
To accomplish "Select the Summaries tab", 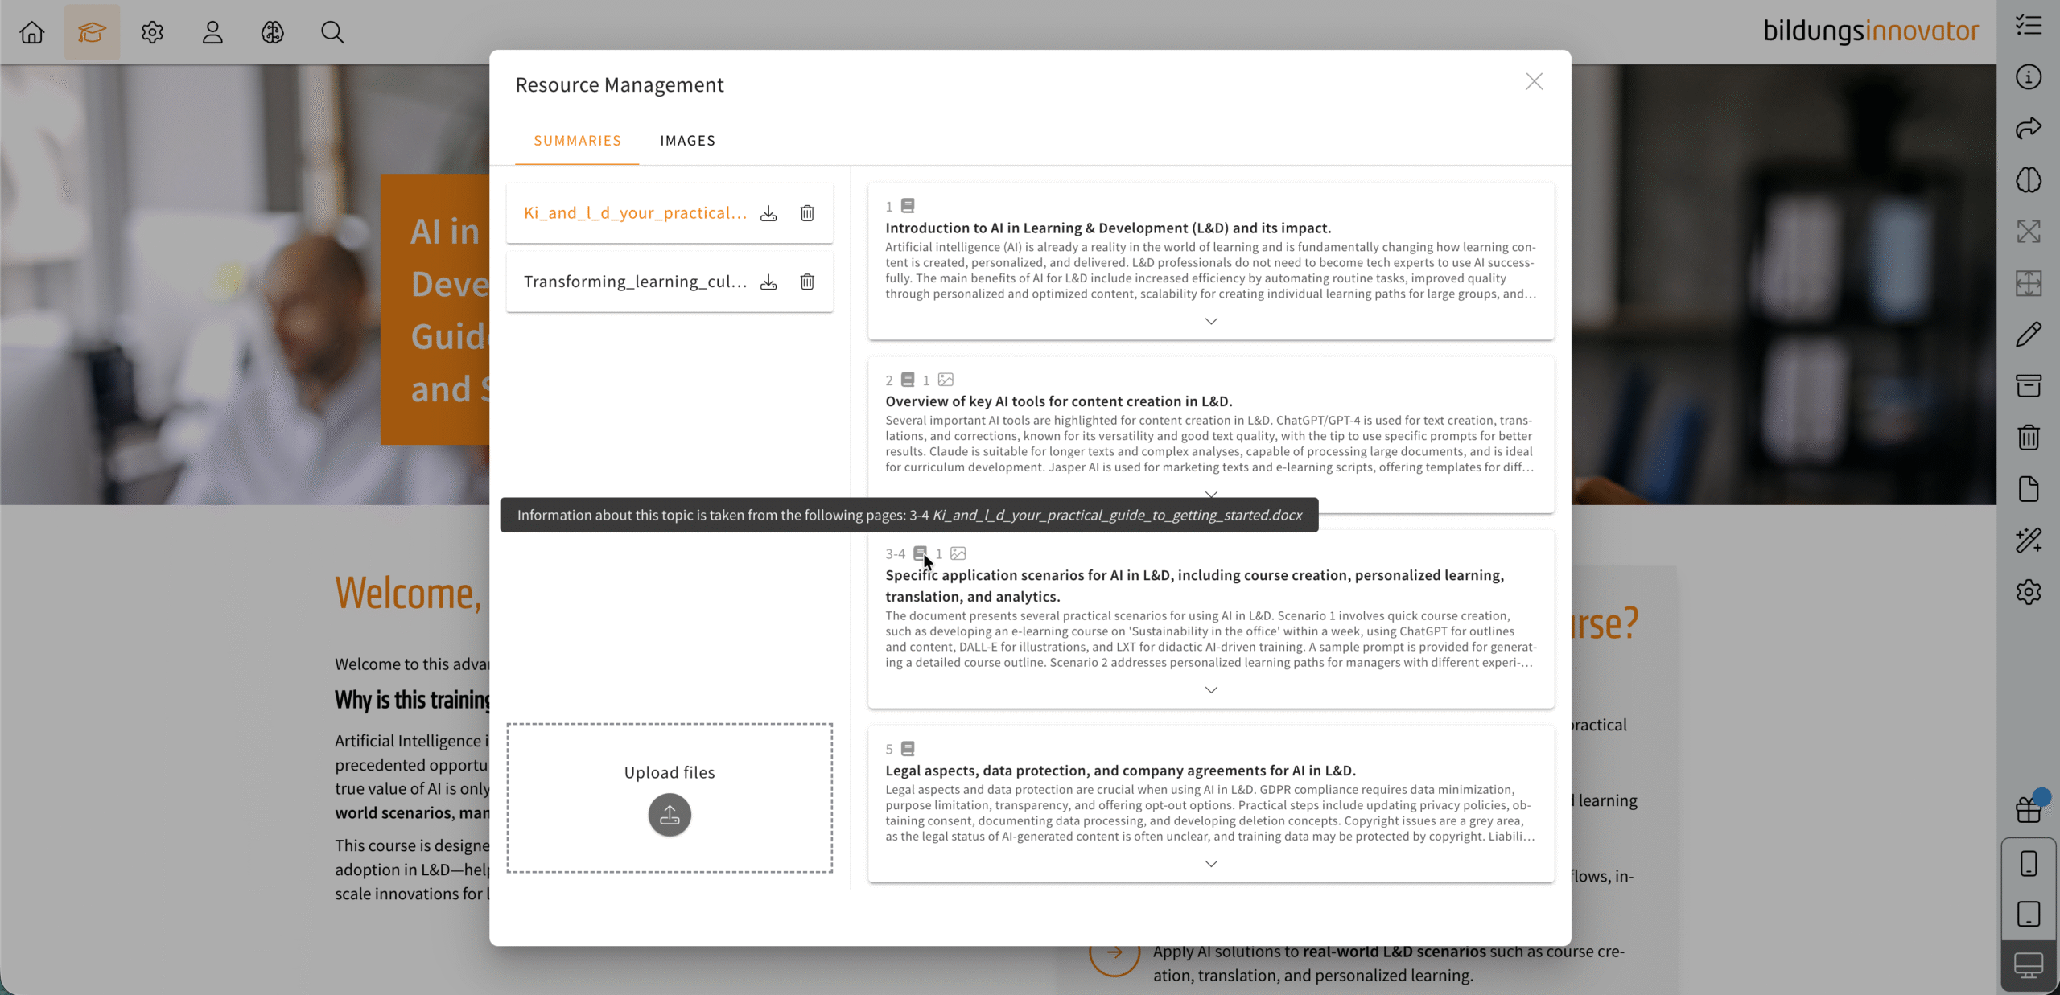I will point(577,141).
